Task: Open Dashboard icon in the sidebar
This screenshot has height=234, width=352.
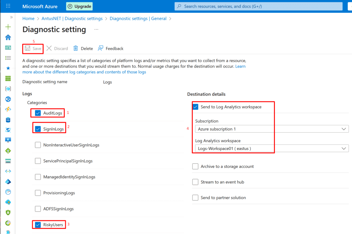Action: [8, 48]
